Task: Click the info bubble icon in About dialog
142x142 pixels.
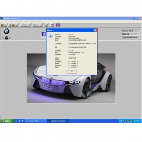Action: [50, 36]
